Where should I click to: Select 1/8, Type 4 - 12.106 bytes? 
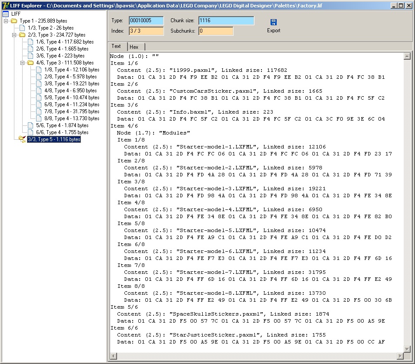pyautogui.click(x=72, y=69)
